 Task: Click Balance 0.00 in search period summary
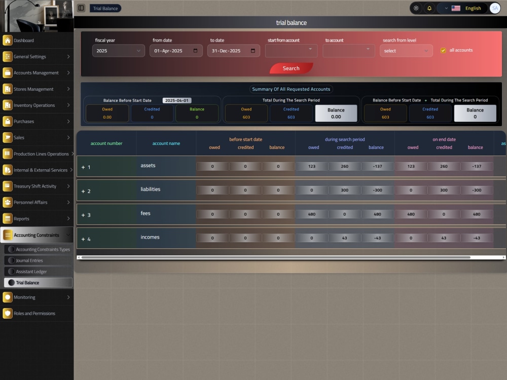(x=336, y=113)
